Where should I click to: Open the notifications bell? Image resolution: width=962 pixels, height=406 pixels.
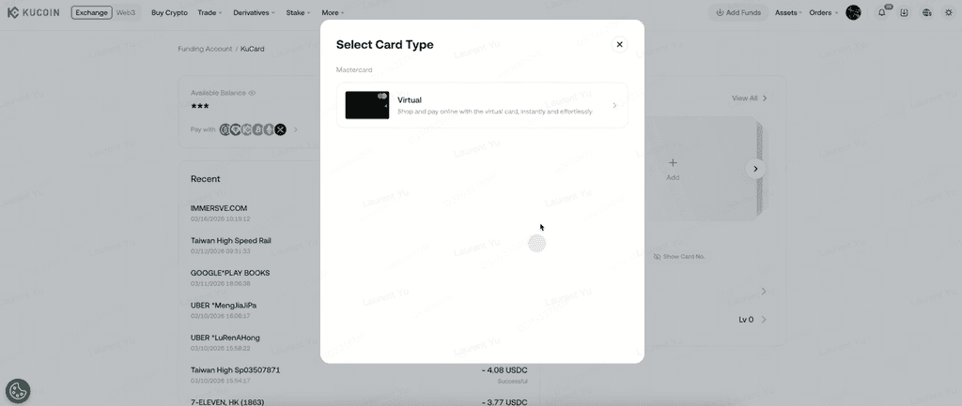click(882, 12)
